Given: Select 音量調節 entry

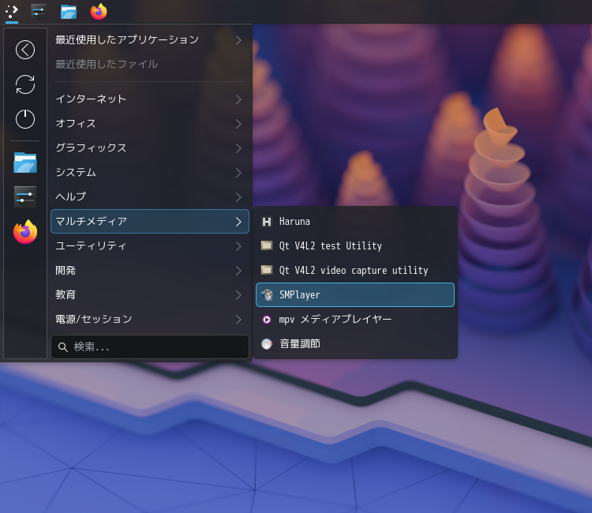Looking at the screenshot, I should (x=355, y=344).
